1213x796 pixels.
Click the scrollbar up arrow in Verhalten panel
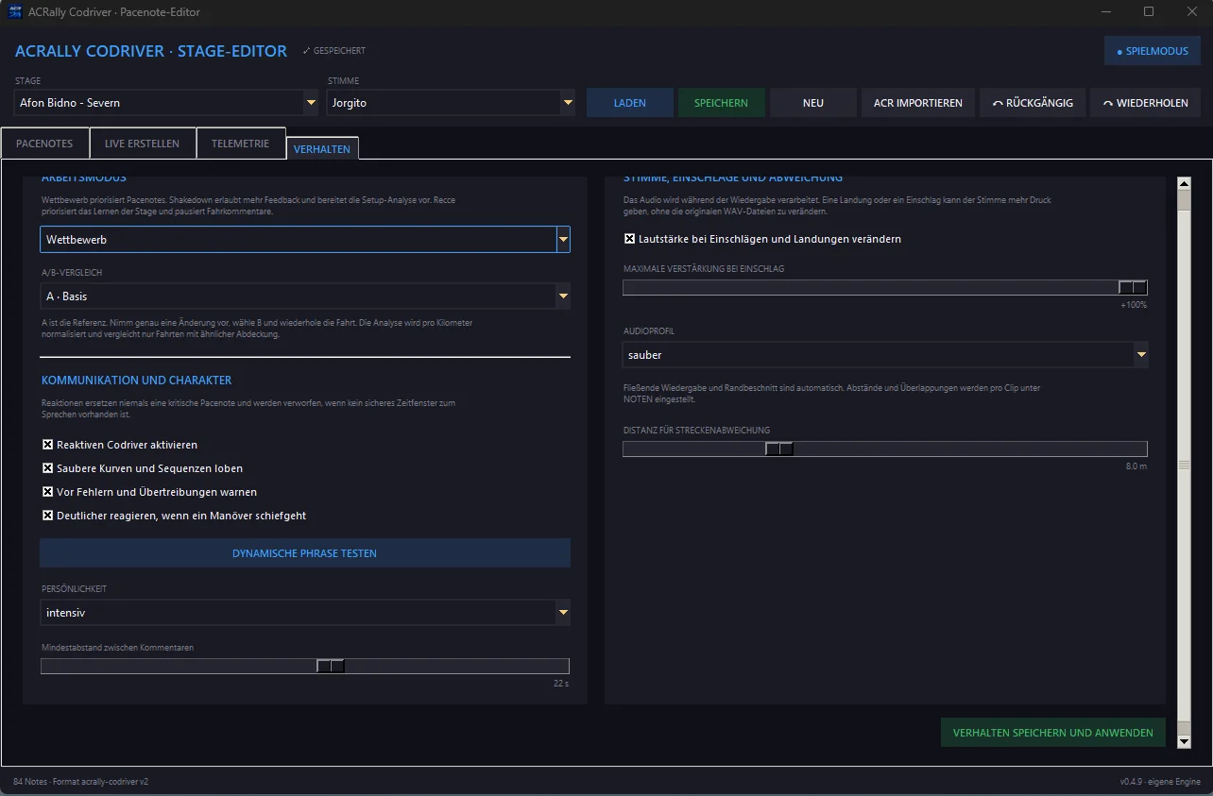click(x=1184, y=183)
